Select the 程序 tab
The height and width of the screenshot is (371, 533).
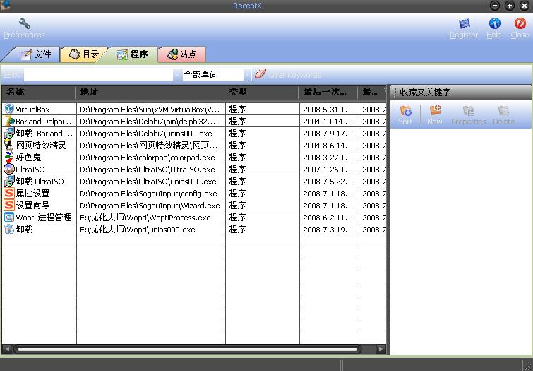[132, 54]
